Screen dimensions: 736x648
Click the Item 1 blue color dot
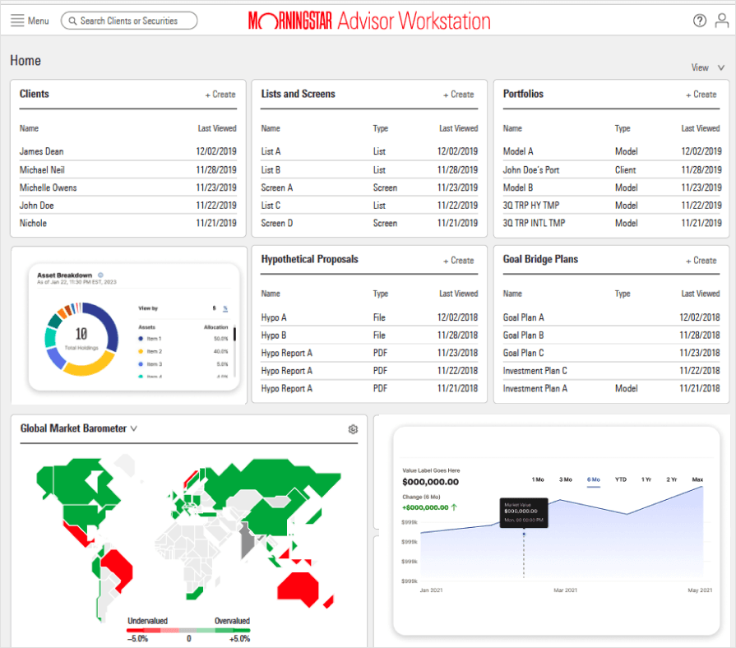[x=141, y=338]
